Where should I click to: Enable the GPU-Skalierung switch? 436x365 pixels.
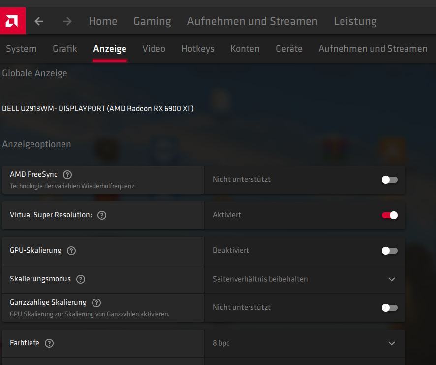(390, 251)
